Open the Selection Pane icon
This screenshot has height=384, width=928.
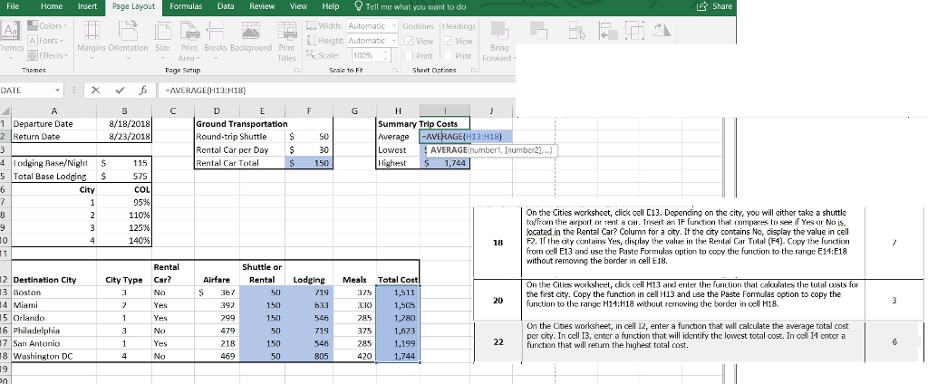click(575, 30)
